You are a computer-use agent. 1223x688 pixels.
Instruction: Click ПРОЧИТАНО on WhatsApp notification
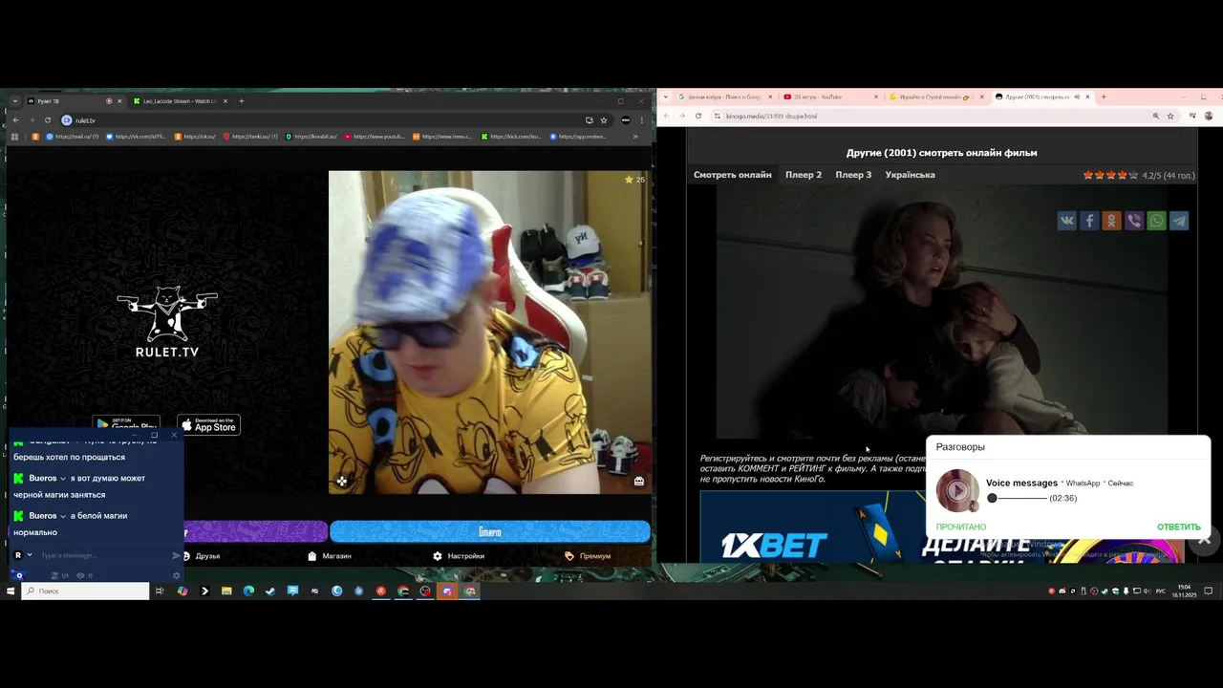click(x=961, y=527)
